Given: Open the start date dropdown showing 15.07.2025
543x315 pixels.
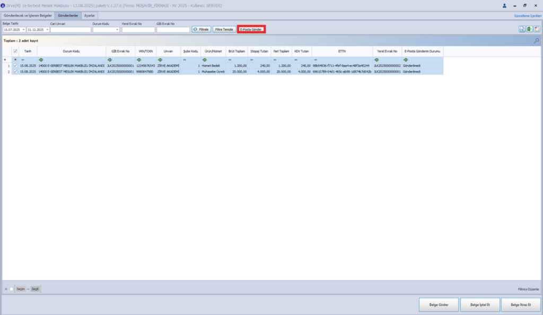Looking at the screenshot, I should (23, 30).
